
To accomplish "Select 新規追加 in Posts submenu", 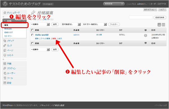I will pos(8,29).
